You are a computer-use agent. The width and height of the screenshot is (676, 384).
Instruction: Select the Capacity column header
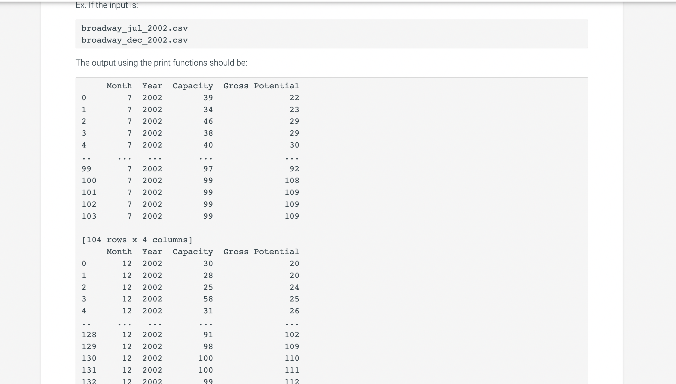[x=193, y=86]
